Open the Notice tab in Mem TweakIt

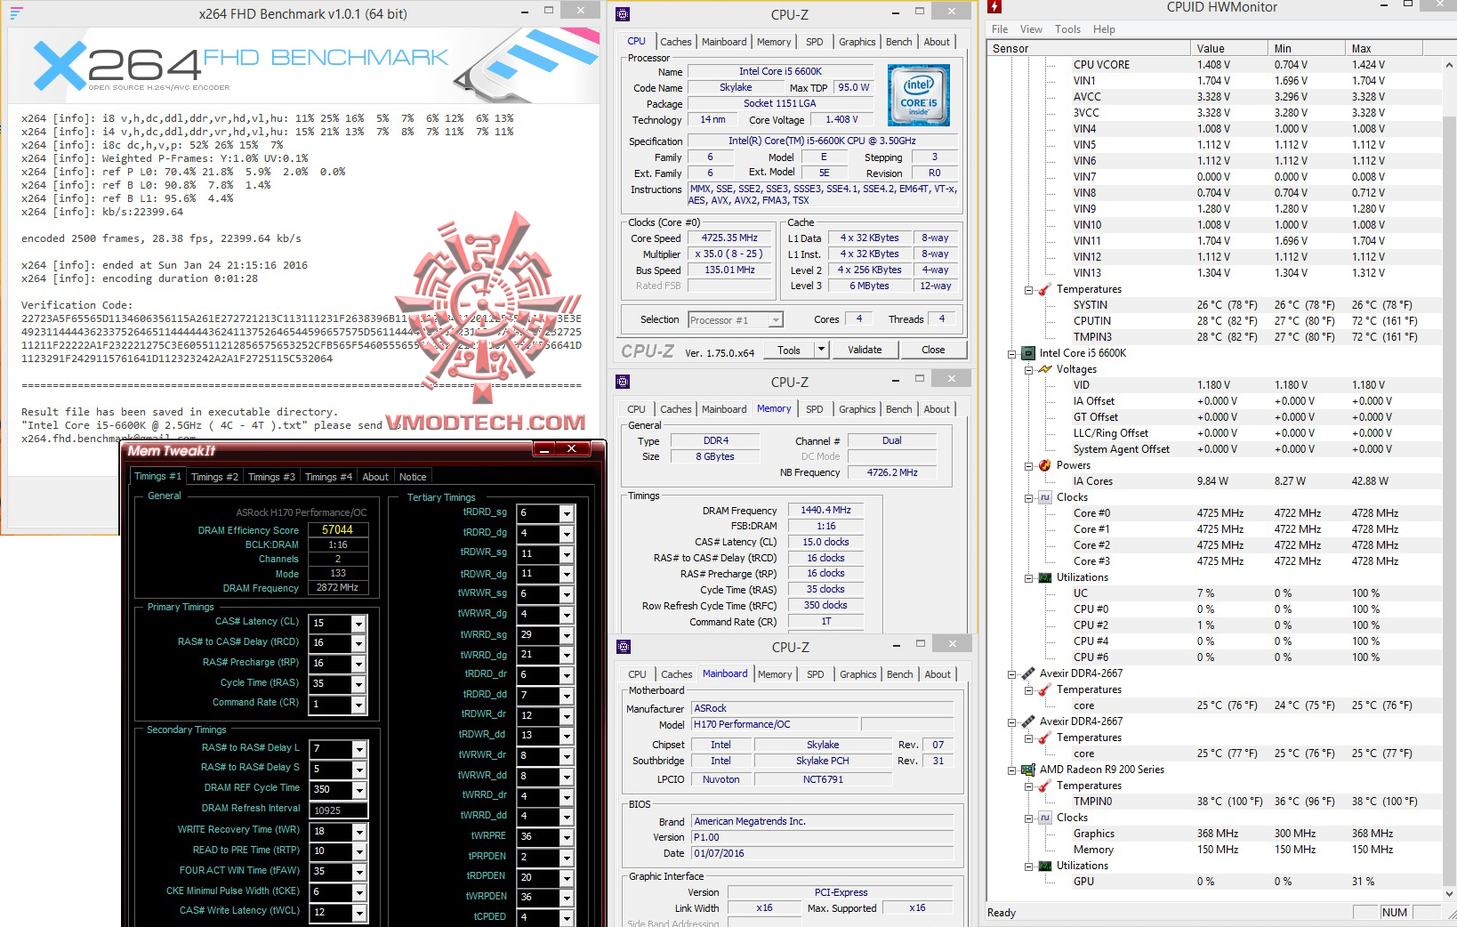click(413, 477)
